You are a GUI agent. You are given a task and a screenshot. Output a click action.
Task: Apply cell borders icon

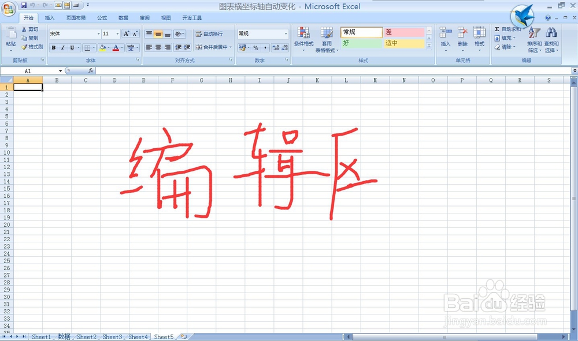(x=87, y=47)
